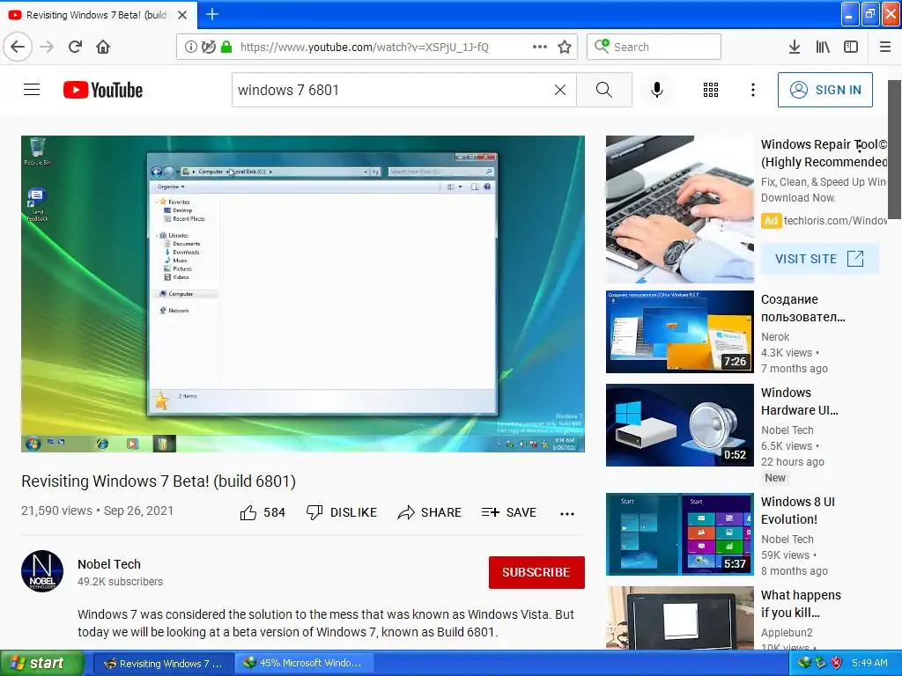902x676 pixels.
Task: Click the DISLIKE button
Action: click(x=342, y=512)
